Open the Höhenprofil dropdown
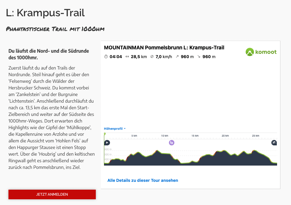The height and width of the screenshot is (205, 291). [x=115, y=129]
